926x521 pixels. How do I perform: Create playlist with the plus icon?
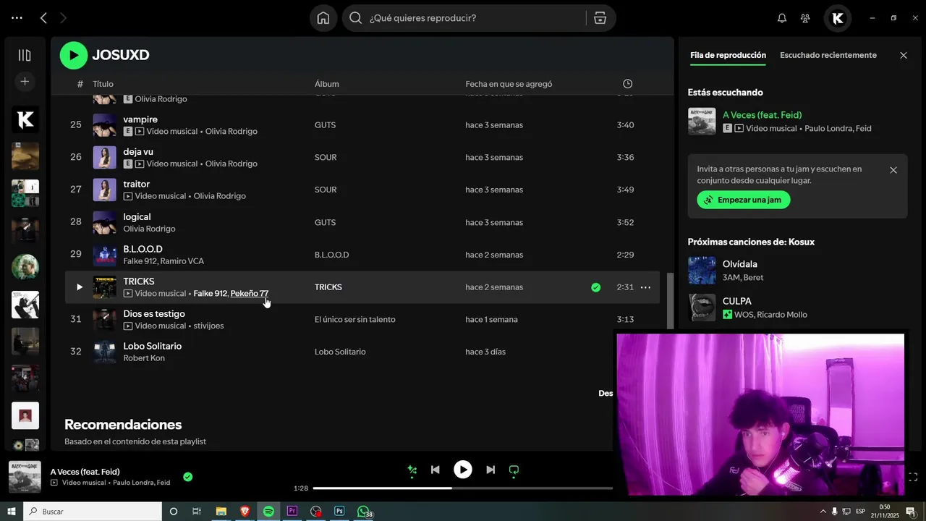[x=25, y=82]
